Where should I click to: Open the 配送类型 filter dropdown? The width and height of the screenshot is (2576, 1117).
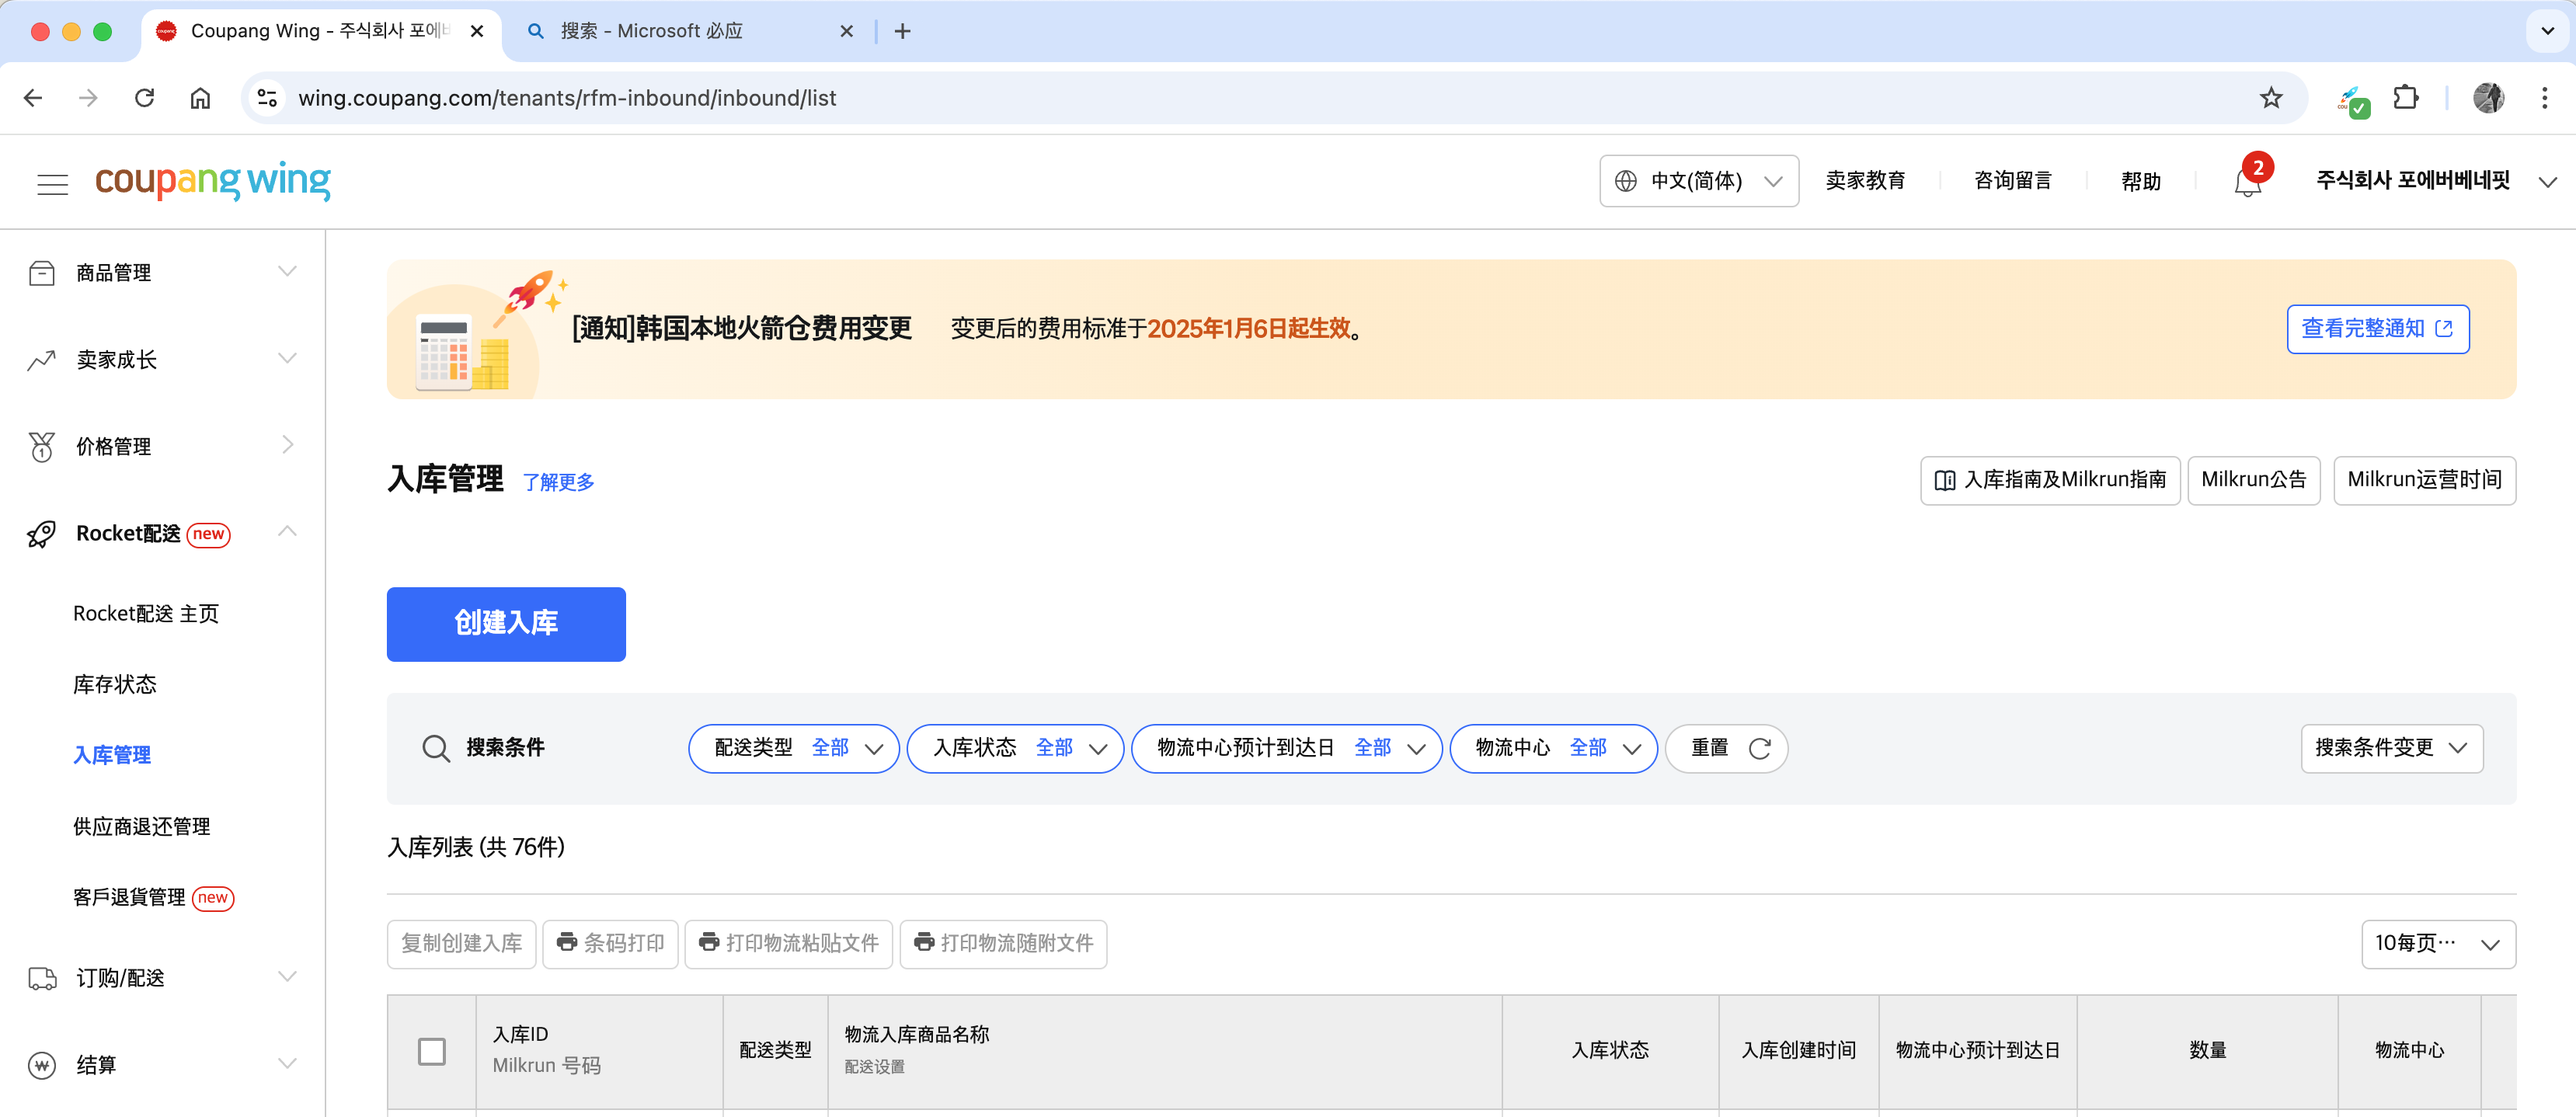pyautogui.click(x=793, y=748)
